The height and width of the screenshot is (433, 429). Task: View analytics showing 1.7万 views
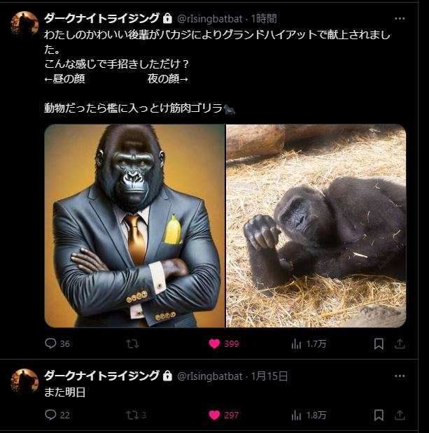[296, 343]
